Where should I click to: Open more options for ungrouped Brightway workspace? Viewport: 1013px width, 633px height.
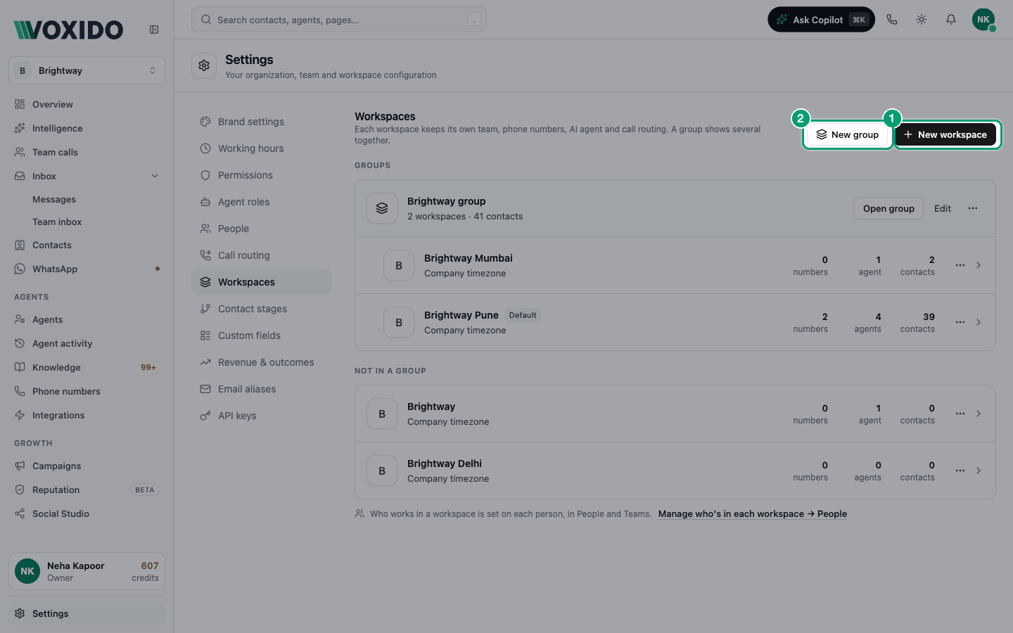(960, 414)
